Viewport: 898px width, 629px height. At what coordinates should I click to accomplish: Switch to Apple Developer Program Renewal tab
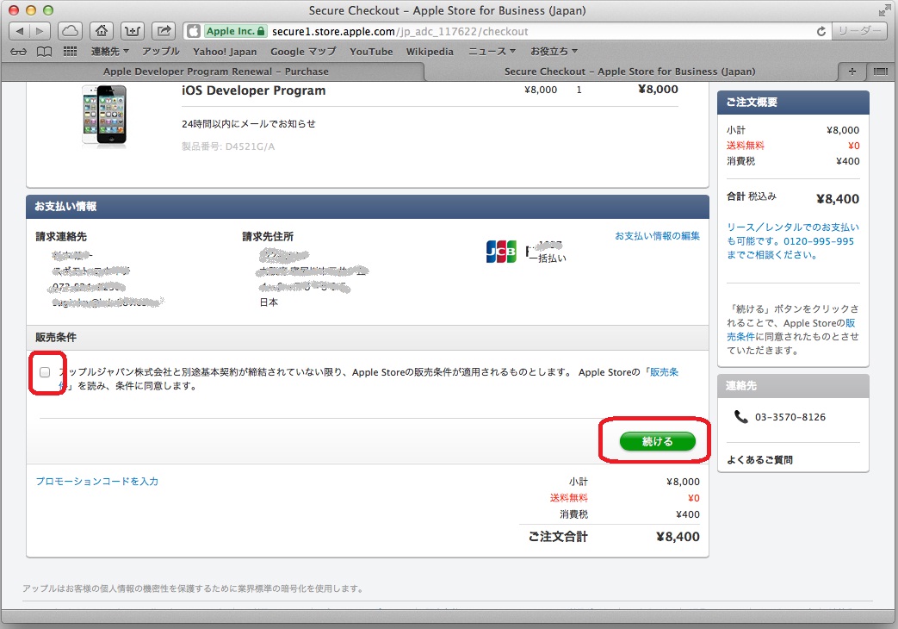click(215, 72)
